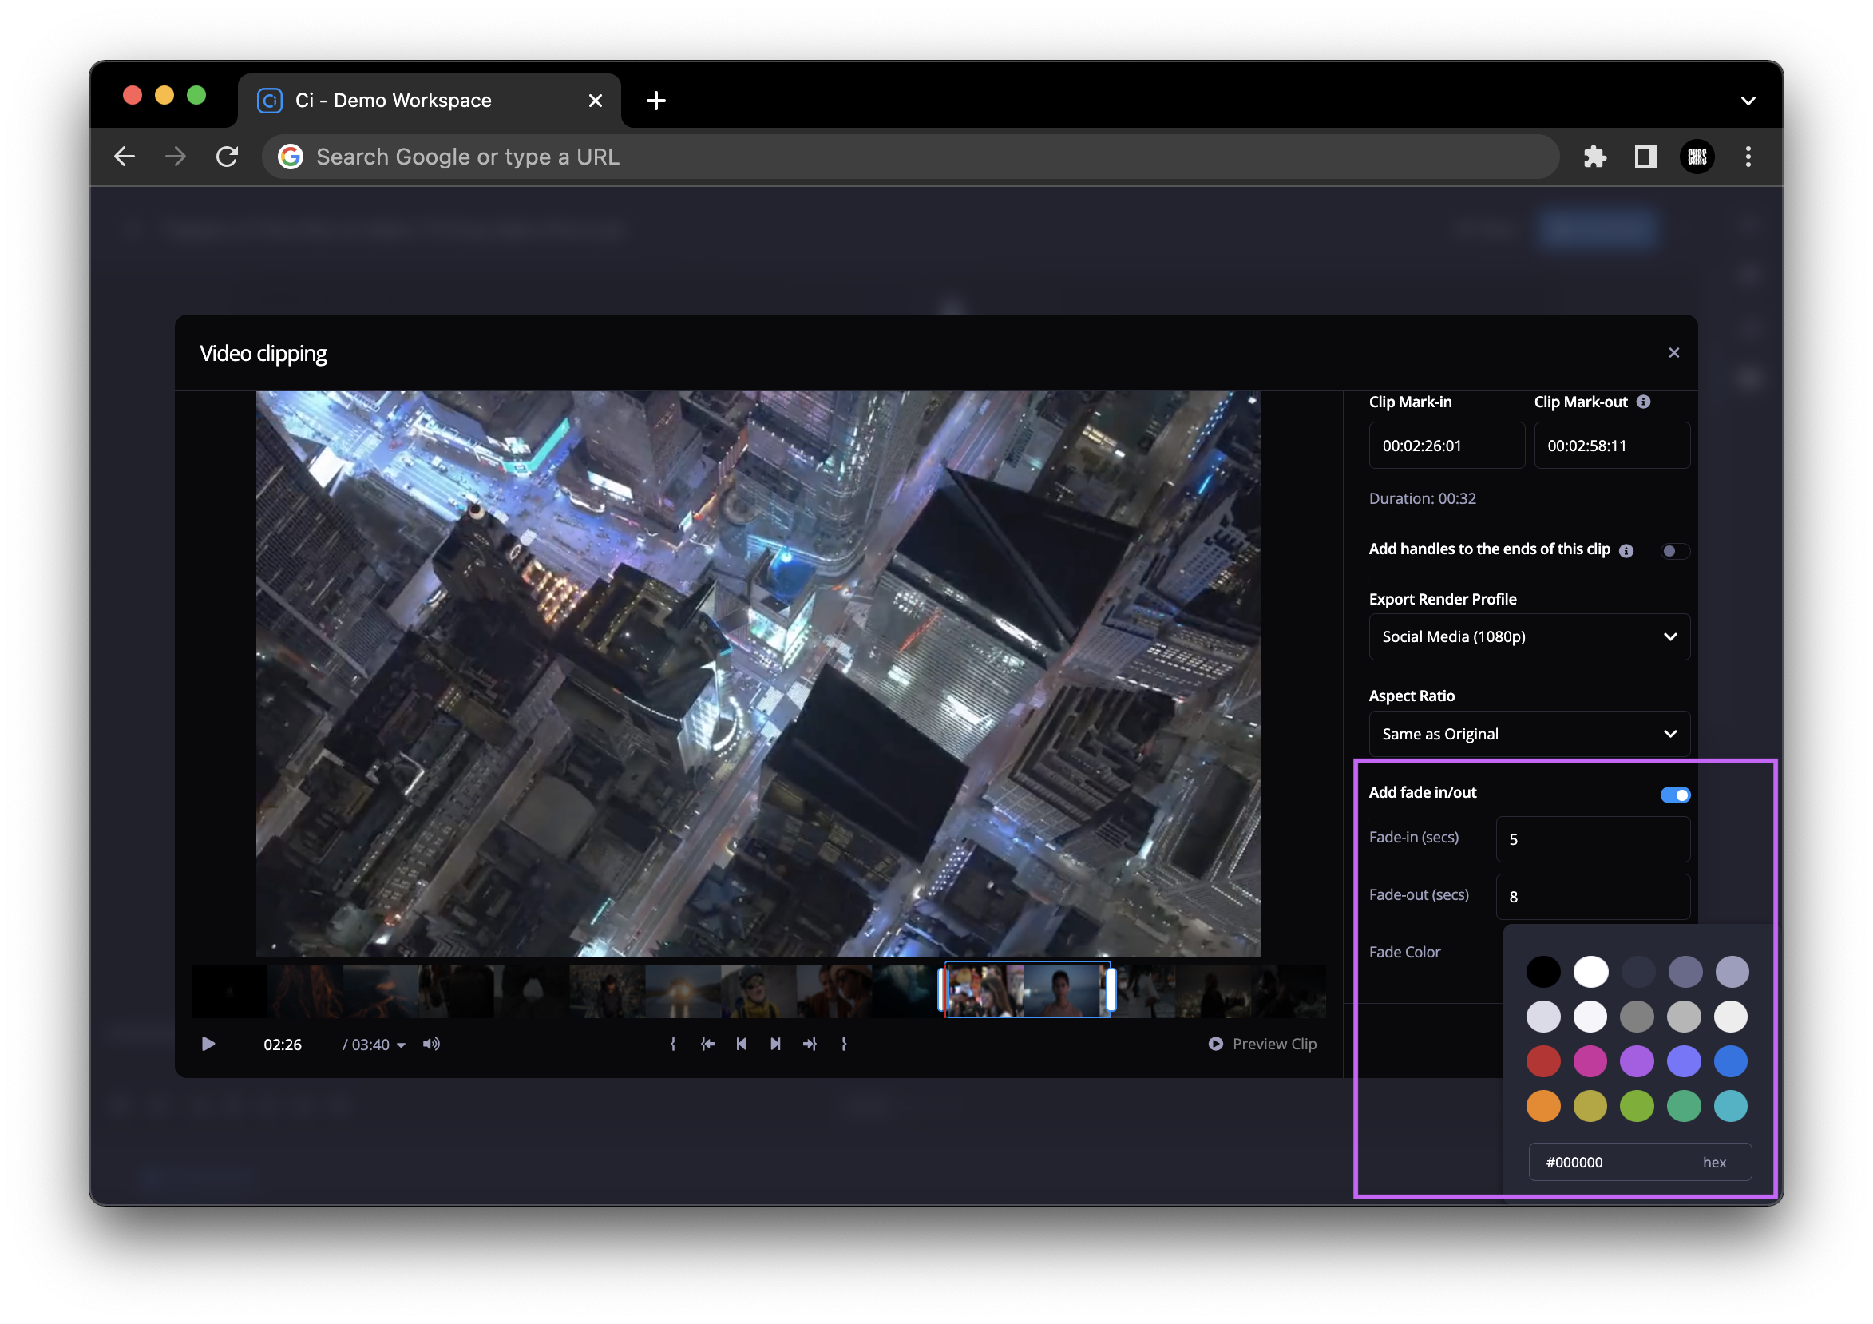Screen dimensions: 1873x1324
Task: Open a new browser tab
Action: (x=656, y=101)
